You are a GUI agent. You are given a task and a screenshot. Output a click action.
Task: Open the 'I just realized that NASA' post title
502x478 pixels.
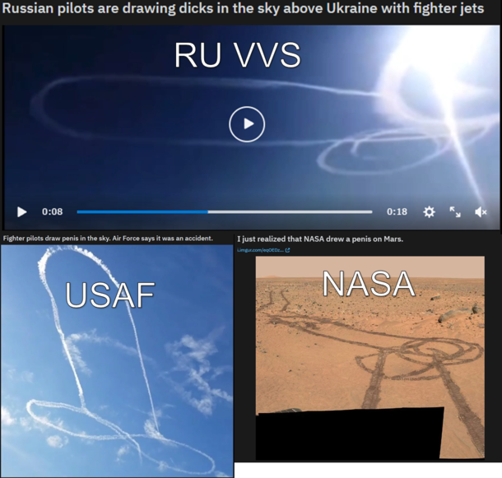pyautogui.click(x=320, y=239)
